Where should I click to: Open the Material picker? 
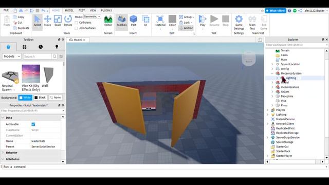(160, 22)
